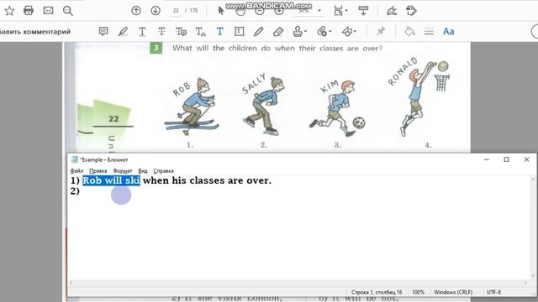This screenshot has width=538, height=302.
Task: Click the PDF page number '22' label
Action: coord(113,119)
